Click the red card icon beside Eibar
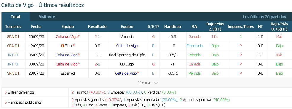Viewport: 292px width, 109px height. [x=62, y=46]
